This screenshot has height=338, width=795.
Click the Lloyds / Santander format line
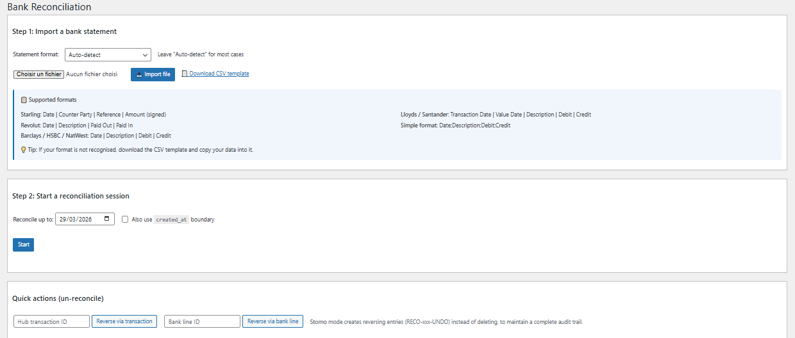click(x=496, y=115)
